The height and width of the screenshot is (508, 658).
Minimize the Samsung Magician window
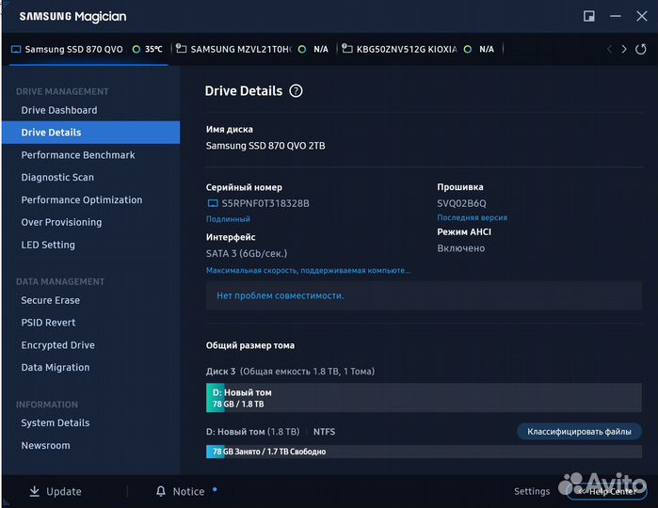(616, 16)
